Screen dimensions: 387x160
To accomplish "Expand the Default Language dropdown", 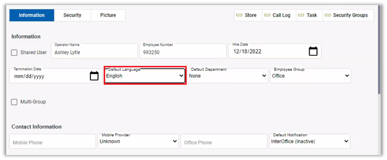I will coord(145,76).
